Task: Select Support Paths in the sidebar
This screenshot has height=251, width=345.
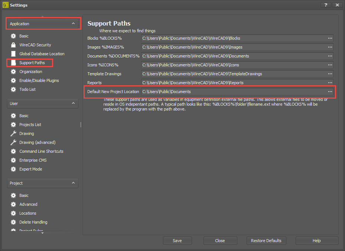Action: coord(32,63)
